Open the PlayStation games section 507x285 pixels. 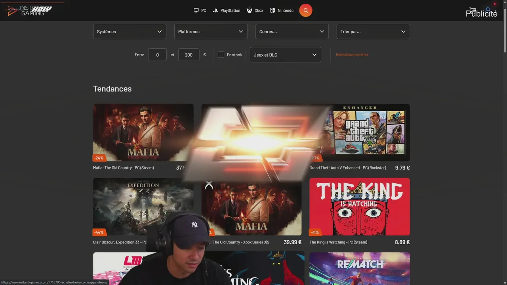point(227,10)
